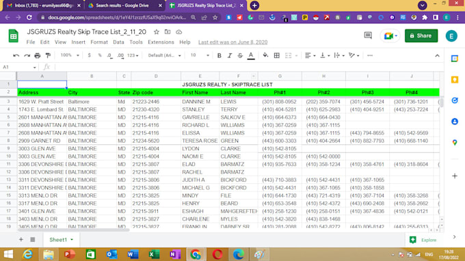The image size is (465, 261).
Task: Open the fill color picker
Action: coord(265,55)
